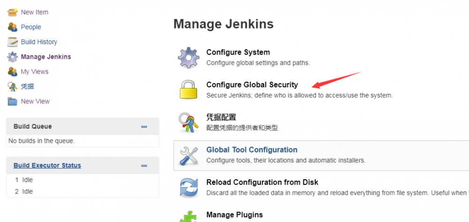Click the Global Tool Configuration tools icon

(189, 155)
